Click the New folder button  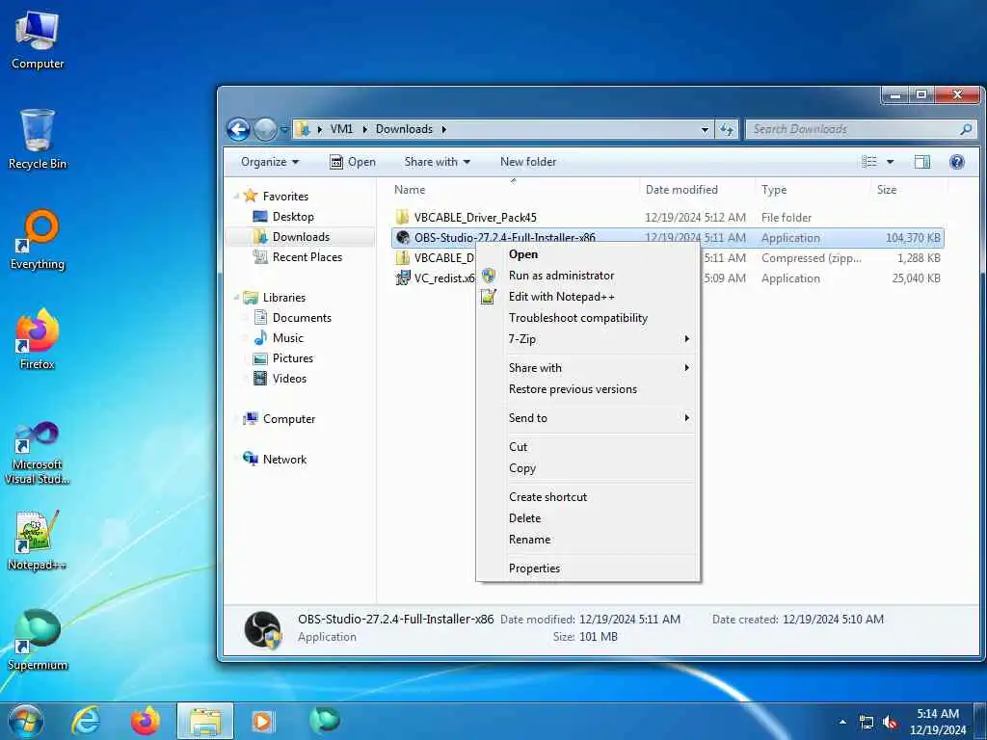tap(528, 162)
